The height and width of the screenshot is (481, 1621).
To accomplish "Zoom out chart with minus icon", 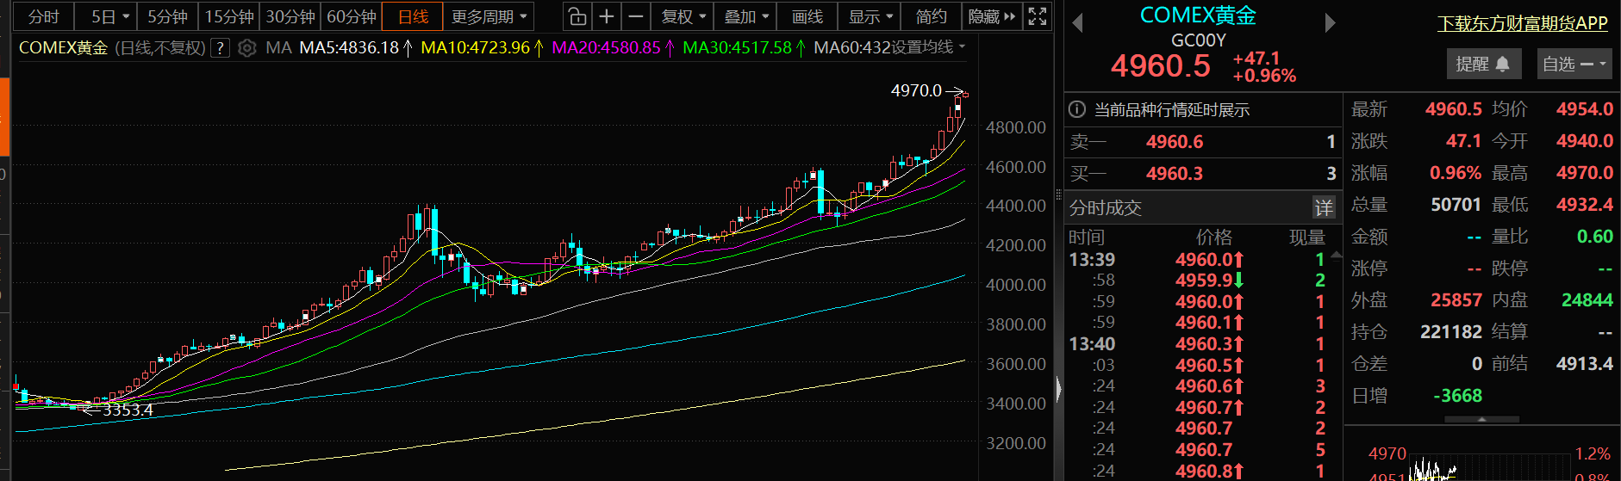I will tap(636, 16).
